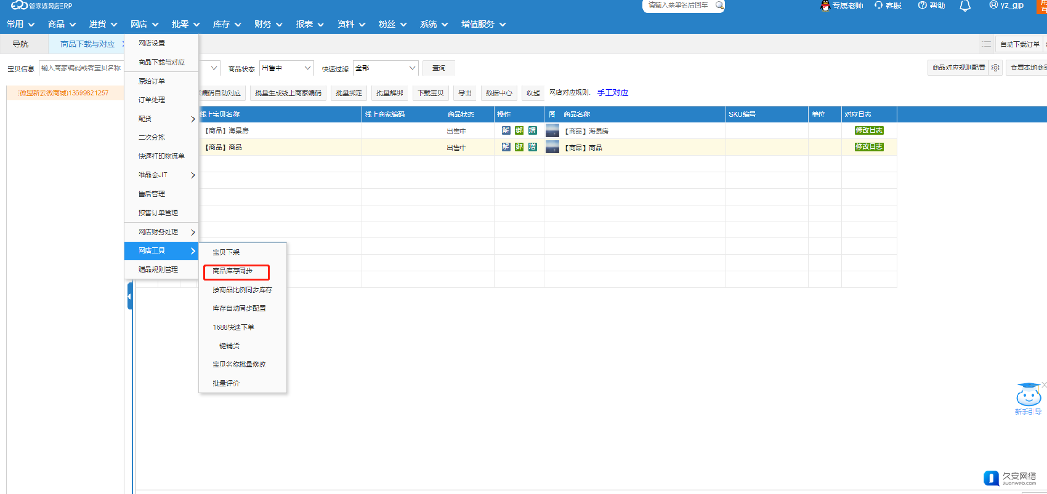The image size is (1047, 494).
Task: Expand the 配货 submenu
Action: pyautogui.click(x=161, y=119)
